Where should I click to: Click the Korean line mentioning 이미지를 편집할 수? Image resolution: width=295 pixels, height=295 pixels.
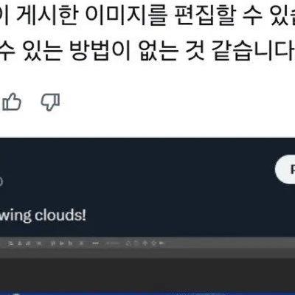pos(147,16)
